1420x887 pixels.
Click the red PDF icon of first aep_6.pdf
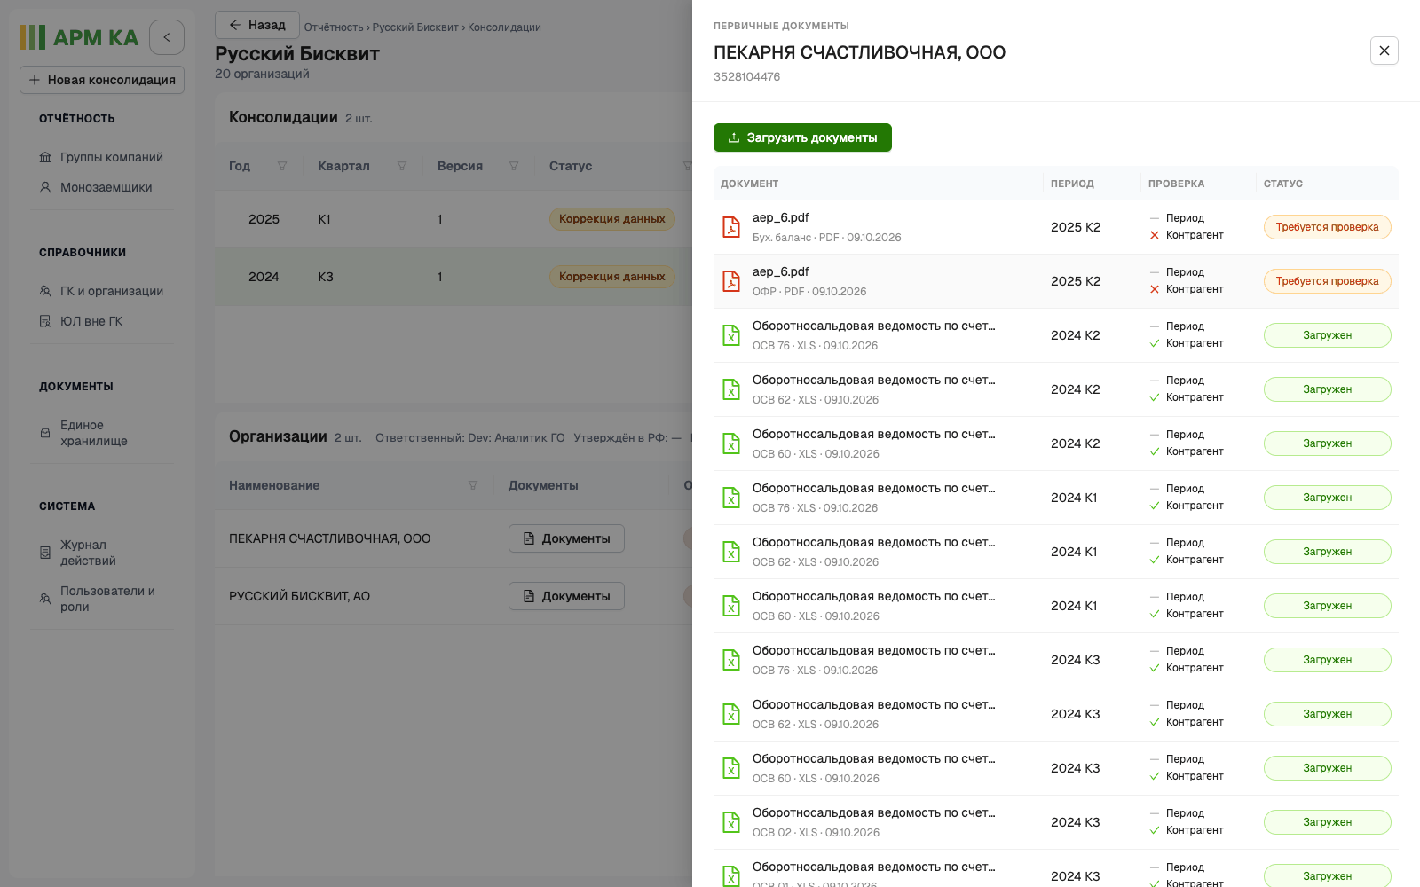(x=731, y=227)
